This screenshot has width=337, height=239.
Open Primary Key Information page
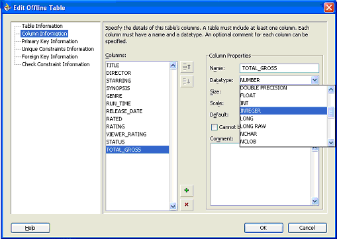tap(50, 41)
